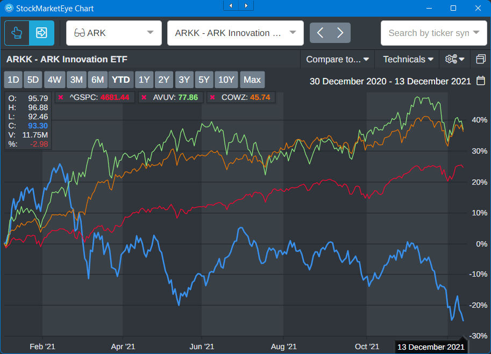Open the Technicals menu
491x354 pixels.
[x=408, y=59]
